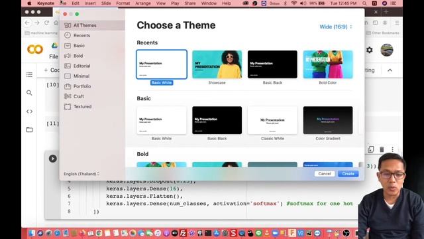Click browser reload button
This screenshot has width=424, height=239.
(x=46, y=23)
